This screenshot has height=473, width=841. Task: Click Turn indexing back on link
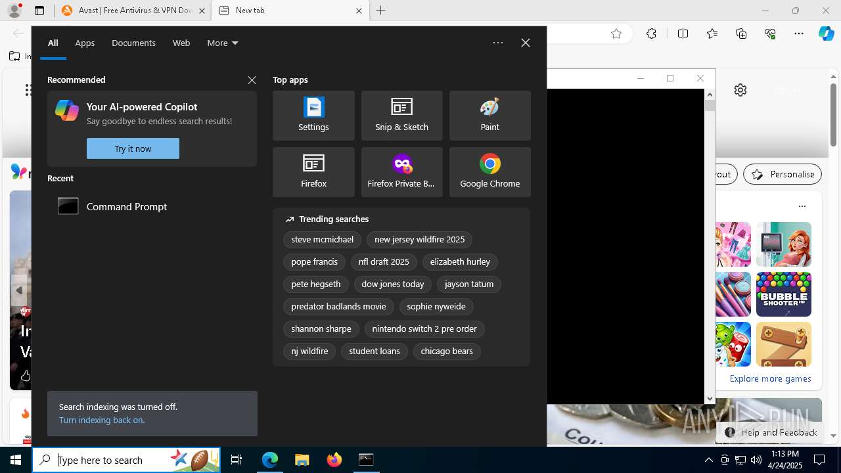tap(102, 420)
